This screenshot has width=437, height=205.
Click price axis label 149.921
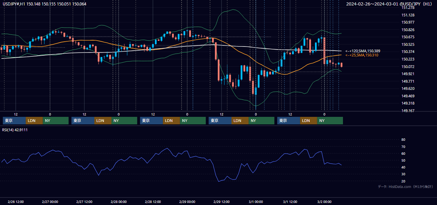tap(408, 74)
